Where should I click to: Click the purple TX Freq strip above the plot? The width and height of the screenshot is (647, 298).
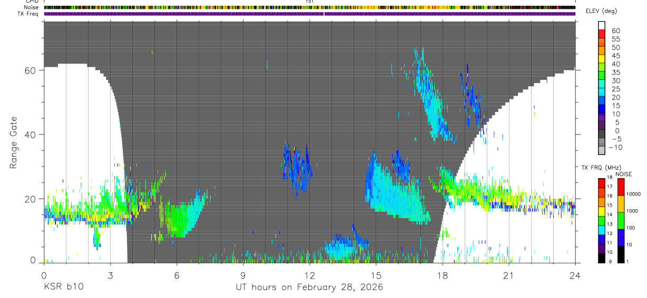tap(309, 14)
